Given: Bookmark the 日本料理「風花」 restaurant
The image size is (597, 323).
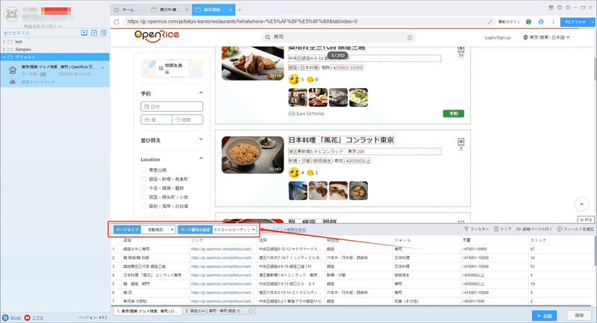Looking at the screenshot, I should coord(460,142).
